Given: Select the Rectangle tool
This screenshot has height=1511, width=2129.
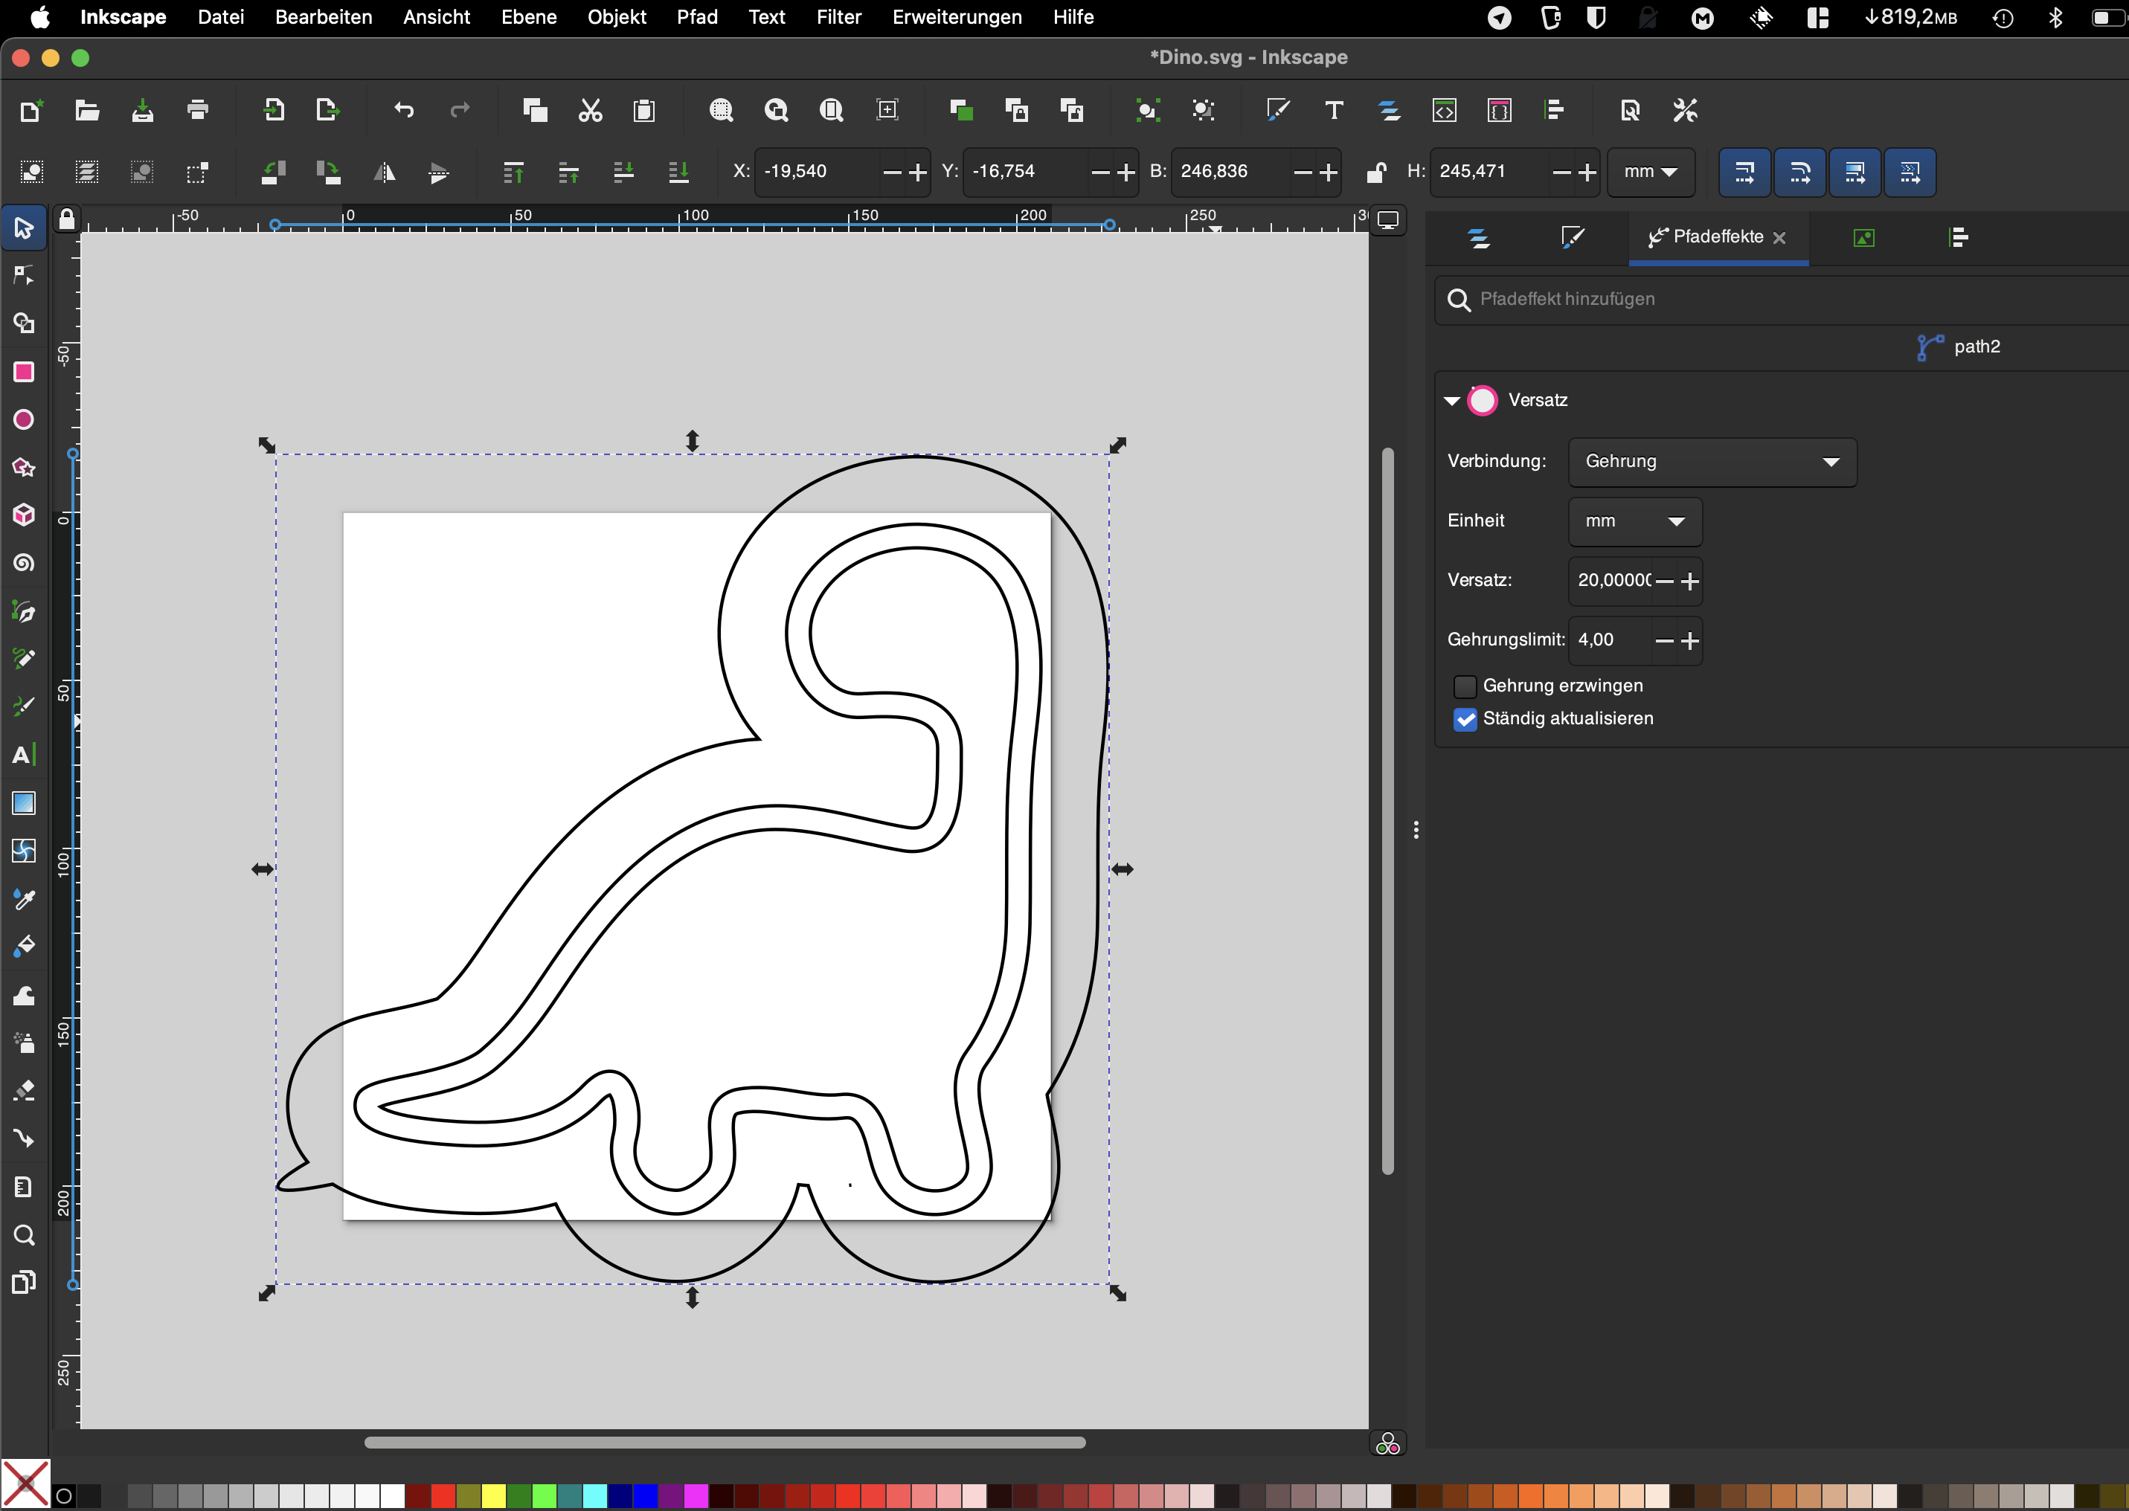Looking at the screenshot, I should click(25, 372).
